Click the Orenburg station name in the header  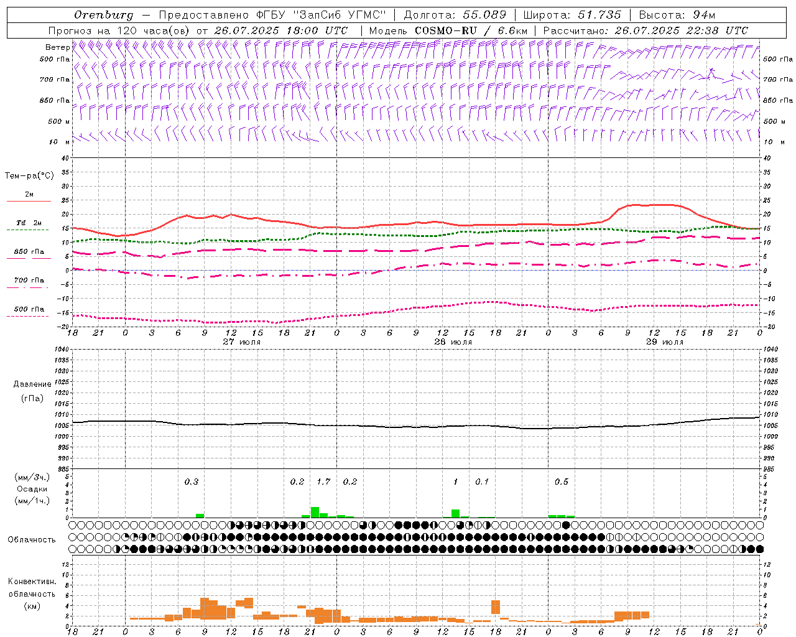click(x=103, y=15)
